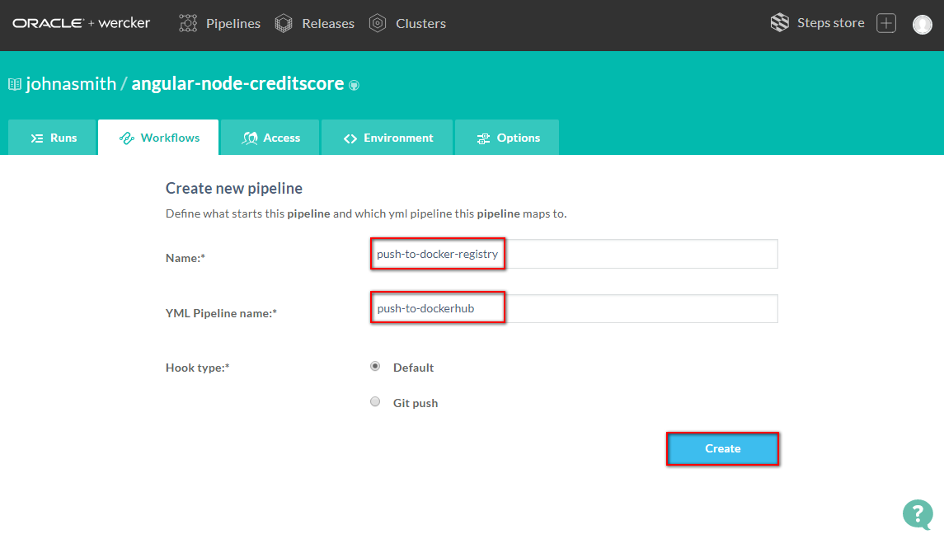
Task: Open the user profile avatar
Action: 922,24
